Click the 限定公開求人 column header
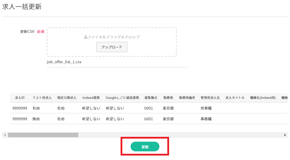 point(67,98)
